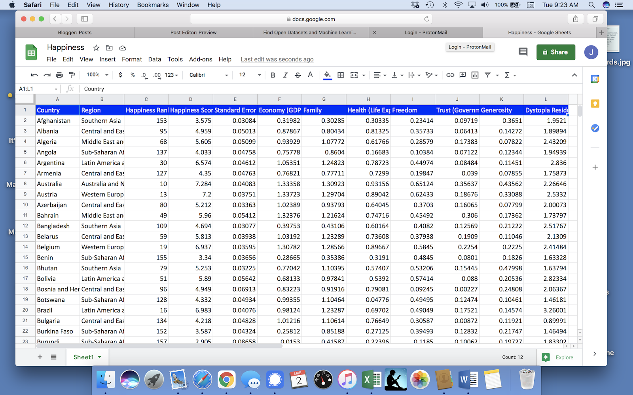Image resolution: width=633 pixels, height=395 pixels.
Task: Increase decimal places
Action: point(157,75)
